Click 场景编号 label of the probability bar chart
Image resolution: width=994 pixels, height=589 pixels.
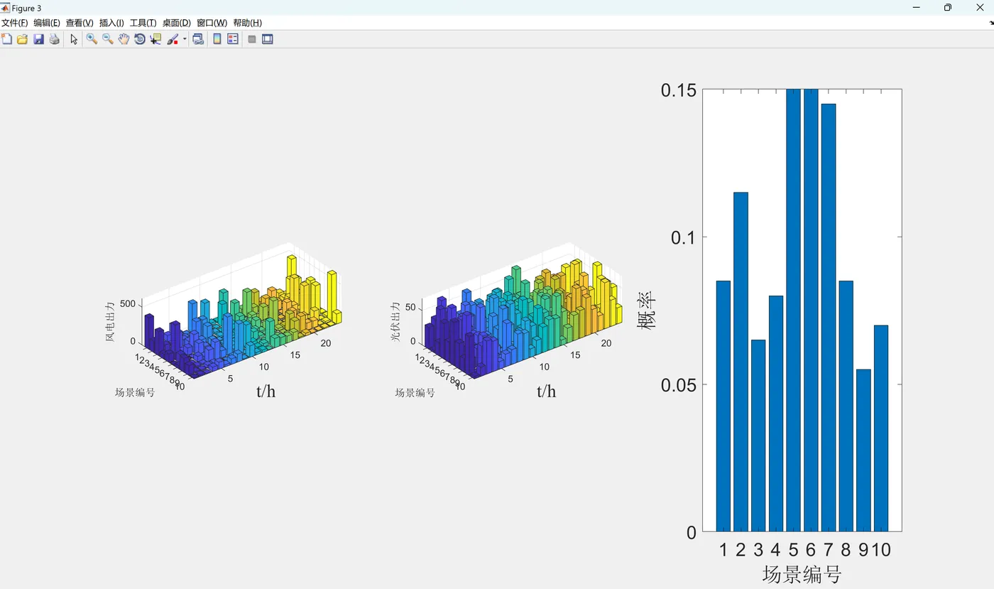(802, 573)
